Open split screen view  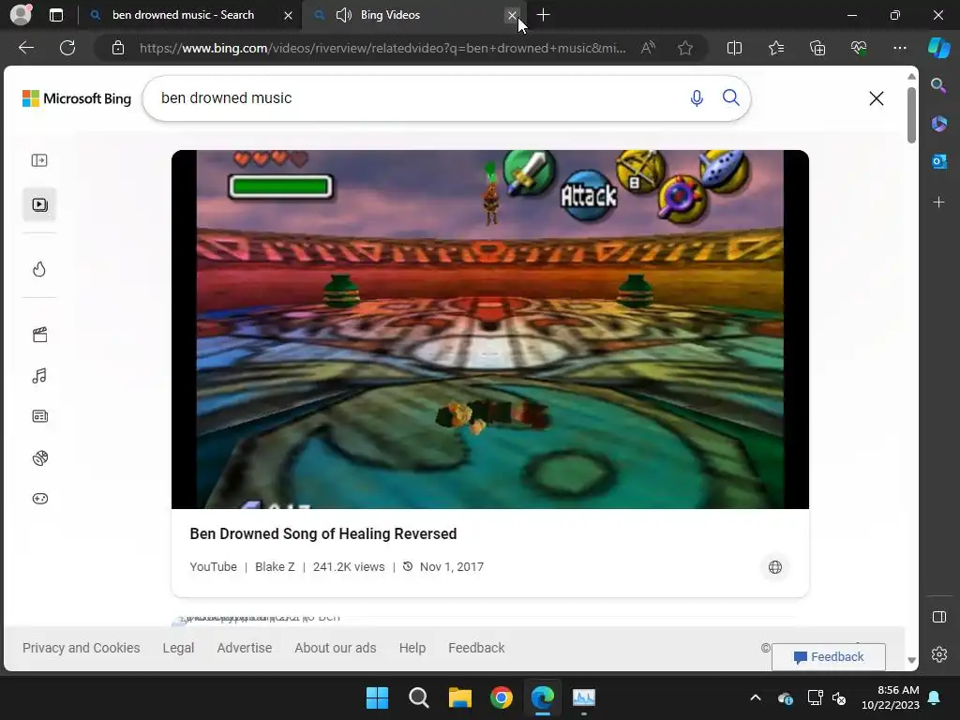(x=734, y=48)
